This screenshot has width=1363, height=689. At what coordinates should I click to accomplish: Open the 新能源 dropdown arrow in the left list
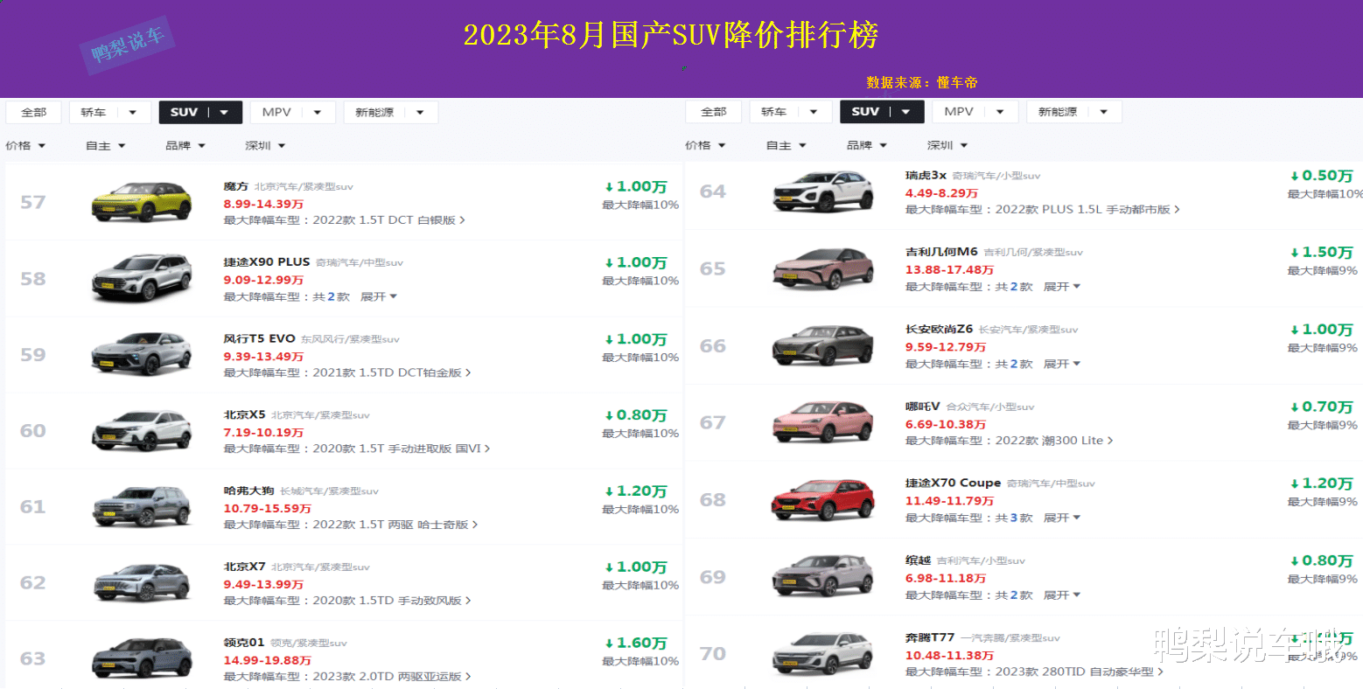click(420, 112)
